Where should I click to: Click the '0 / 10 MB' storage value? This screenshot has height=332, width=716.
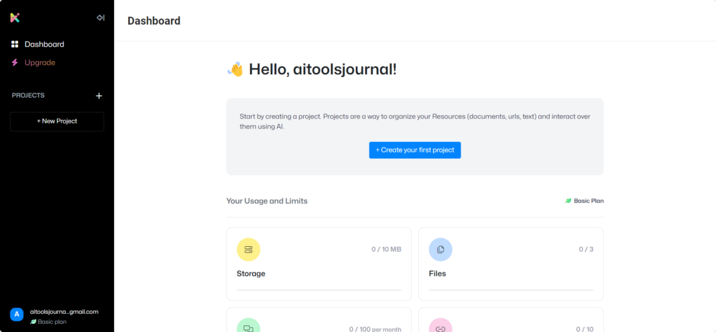[386, 250]
